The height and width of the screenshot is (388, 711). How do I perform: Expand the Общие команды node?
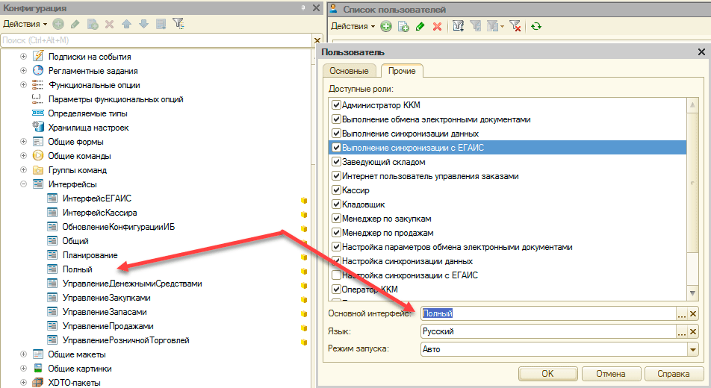[24, 155]
